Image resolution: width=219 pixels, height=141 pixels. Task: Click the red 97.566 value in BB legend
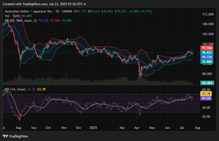[x=55, y=21]
